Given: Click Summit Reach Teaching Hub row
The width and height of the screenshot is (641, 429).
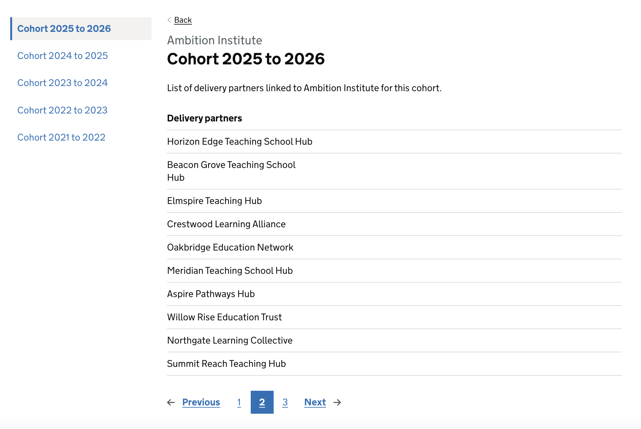Looking at the screenshot, I should click(226, 364).
